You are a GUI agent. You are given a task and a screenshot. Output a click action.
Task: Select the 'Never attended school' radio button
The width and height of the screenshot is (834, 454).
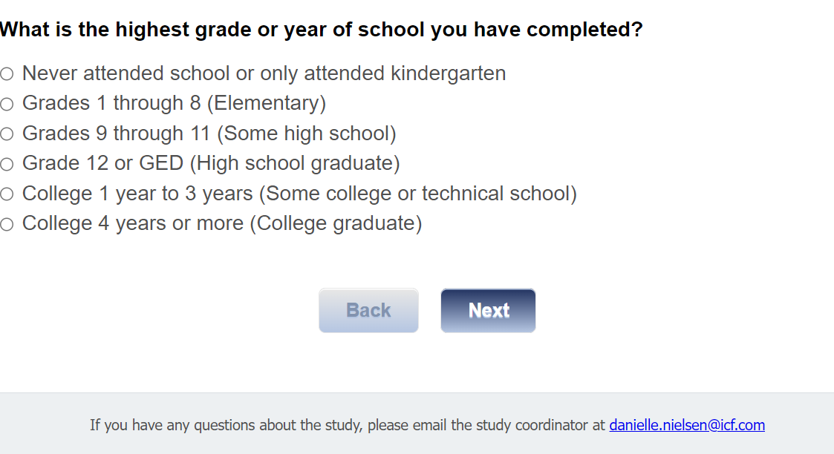pos(7,73)
